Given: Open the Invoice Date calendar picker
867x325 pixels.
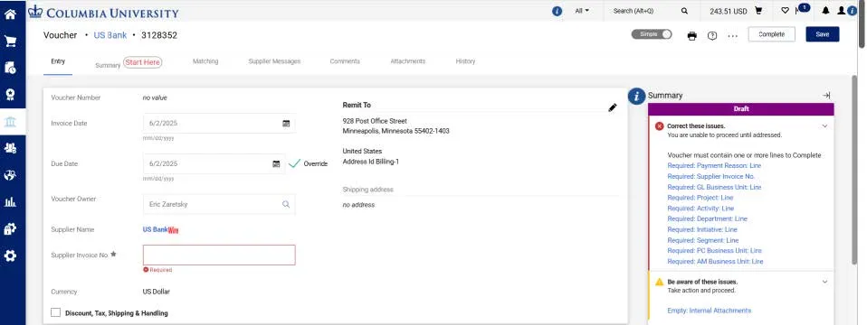Looking at the screenshot, I should coord(286,124).
